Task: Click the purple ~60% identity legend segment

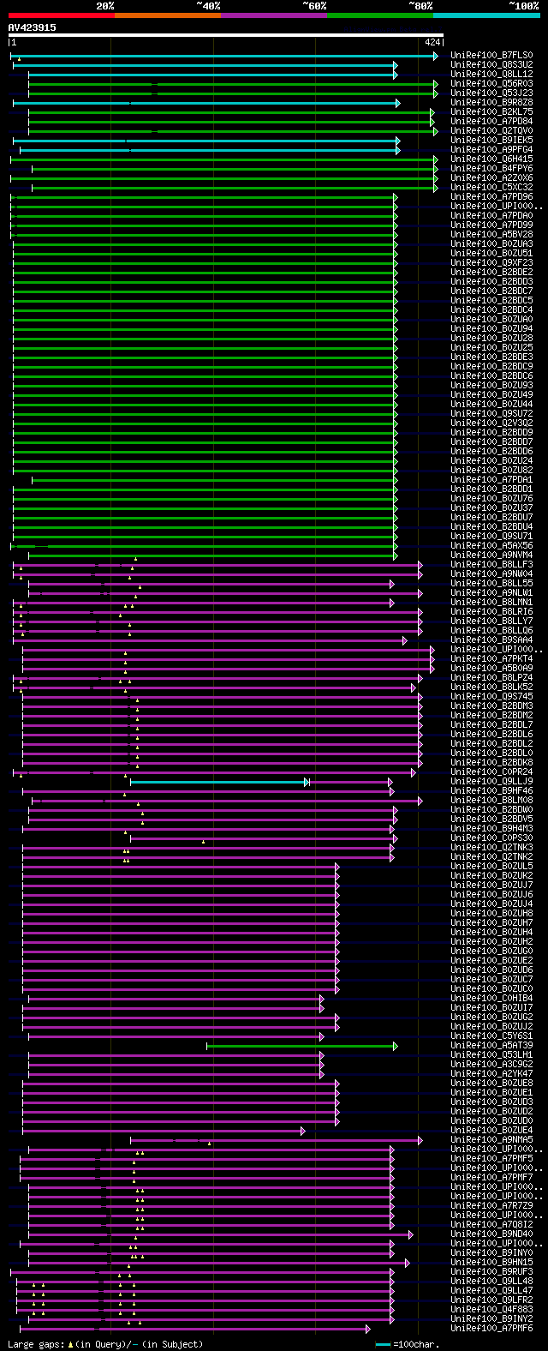Action: pos(273,15)
